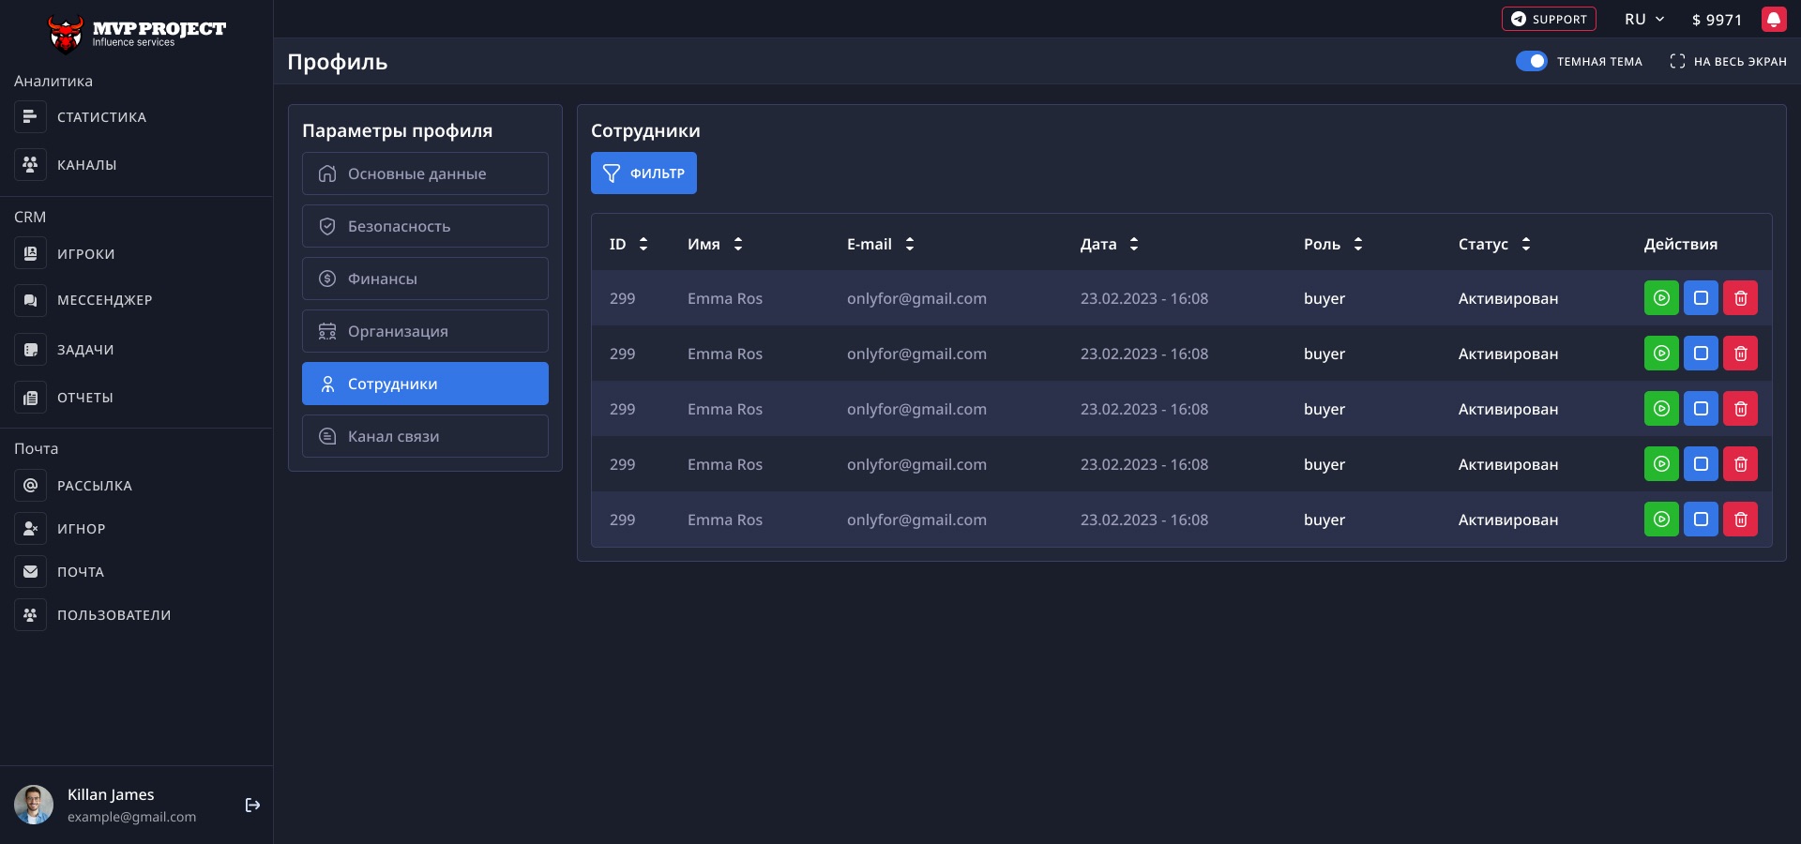Screen dimensions: 1801x844
Task: Open Безопасность profile section
Action: pos(425,226)
